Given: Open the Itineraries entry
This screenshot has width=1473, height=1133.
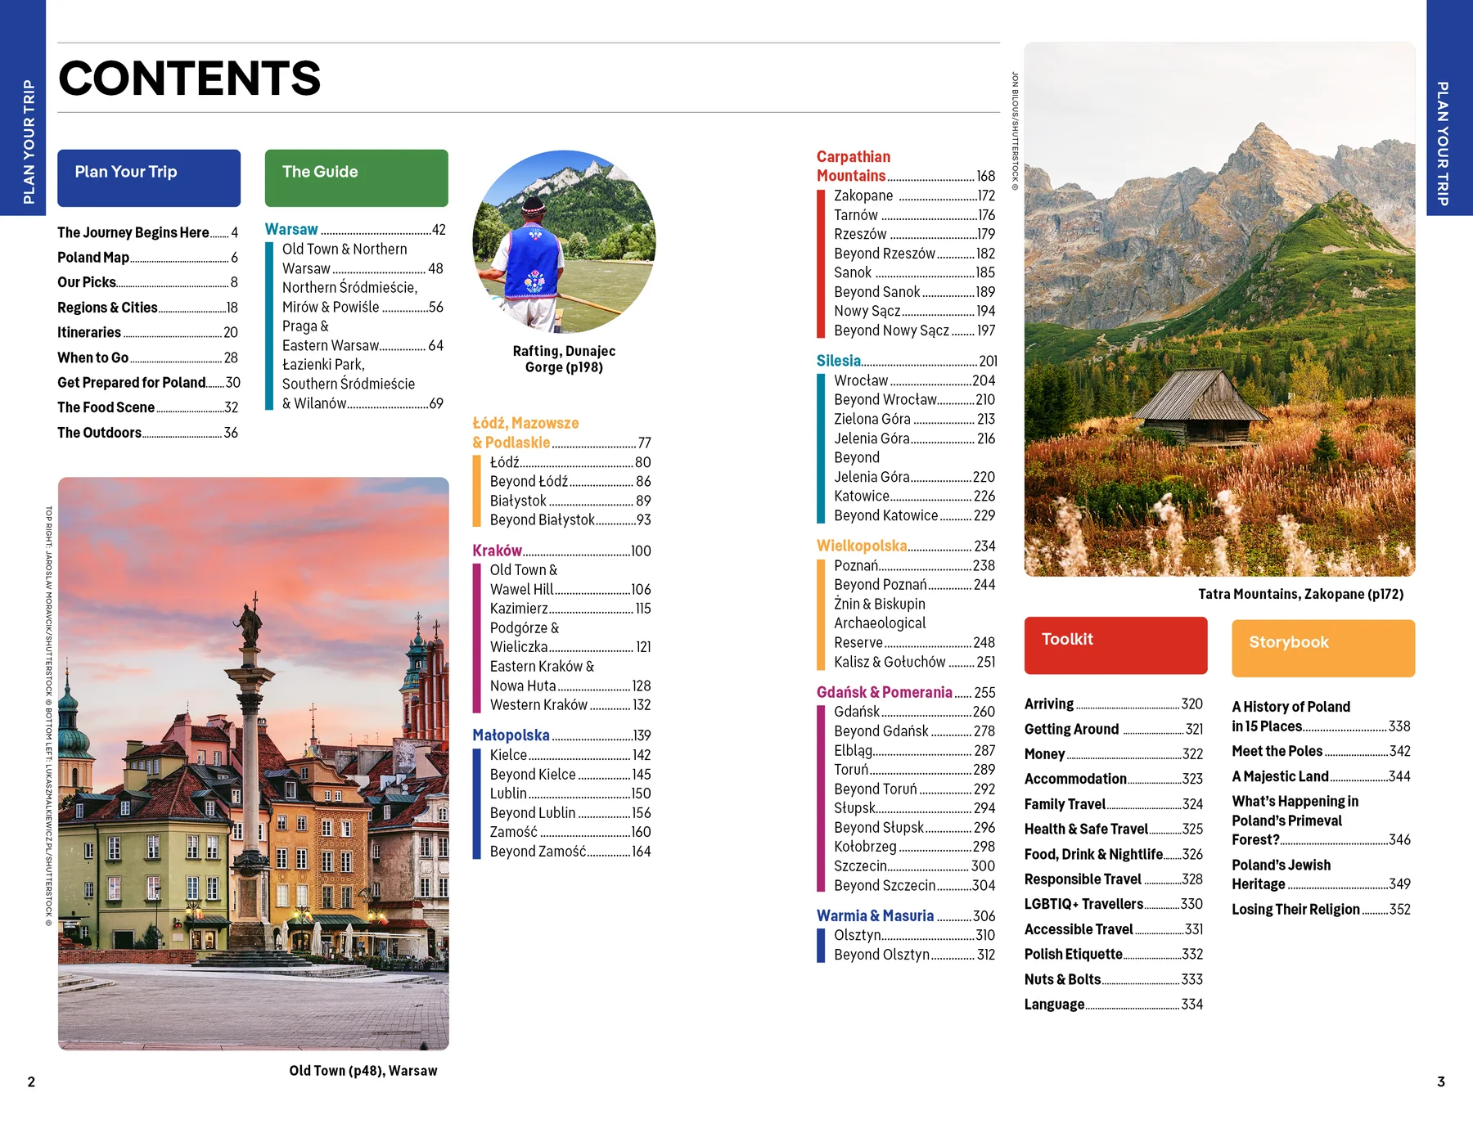Looking at the screenshot, I should [88, 332].
